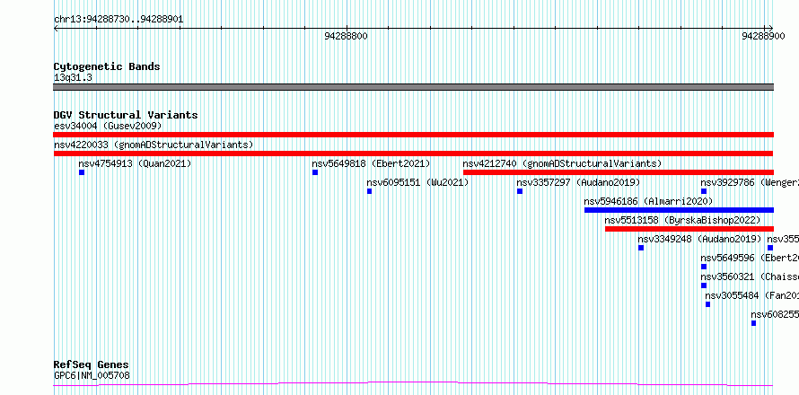
Task: Select the gray 13q31.3 cytogenetic band bar
Action: click(x=413, y=87)
